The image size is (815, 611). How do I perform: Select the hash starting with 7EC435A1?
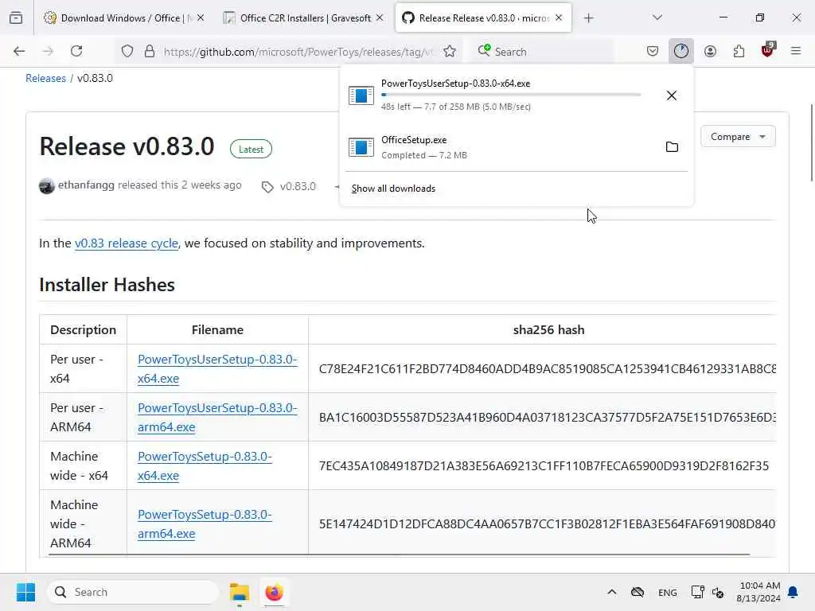544,465
